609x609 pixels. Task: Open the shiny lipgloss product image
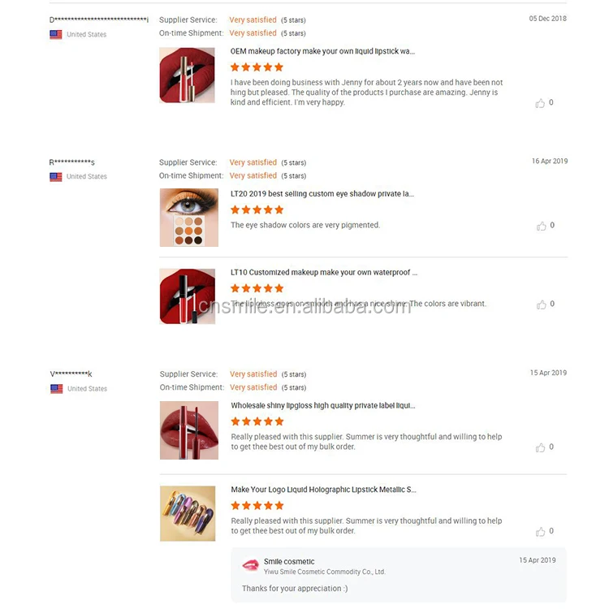click(x=188, y=430)
